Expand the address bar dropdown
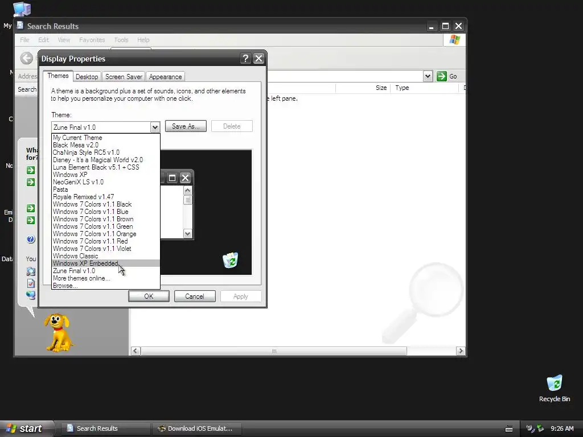 pos(428,76)
